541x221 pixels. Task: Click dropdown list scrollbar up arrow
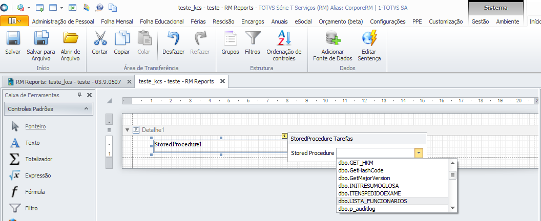452,163
